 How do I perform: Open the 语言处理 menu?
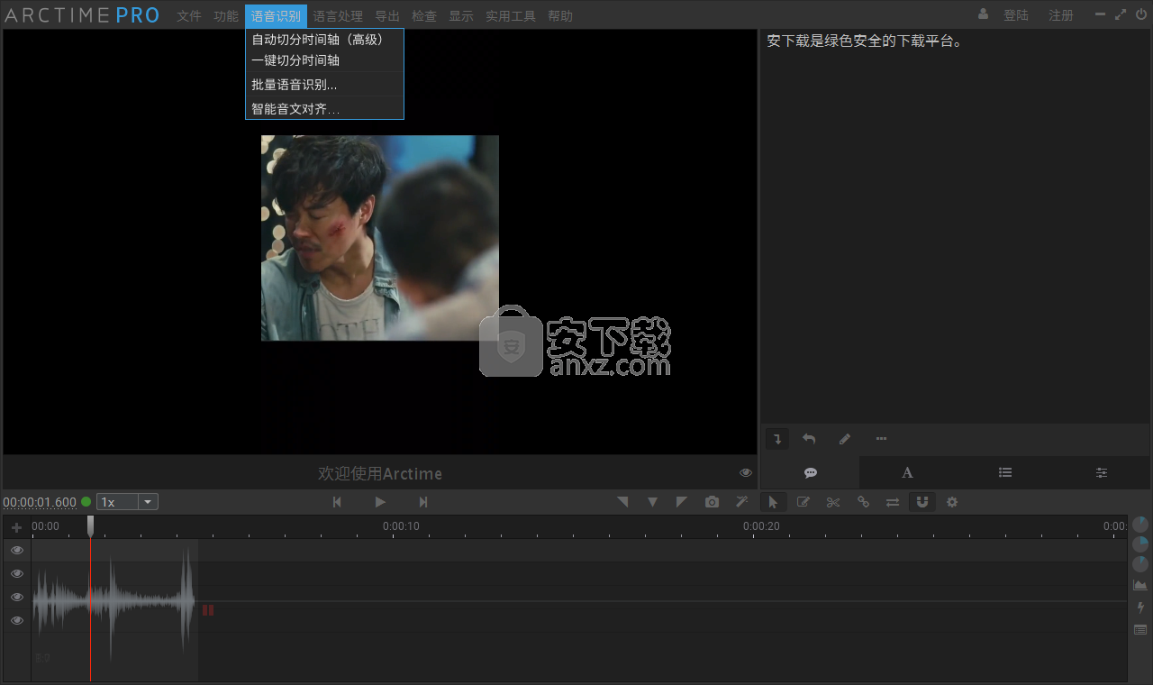point(339,16)
